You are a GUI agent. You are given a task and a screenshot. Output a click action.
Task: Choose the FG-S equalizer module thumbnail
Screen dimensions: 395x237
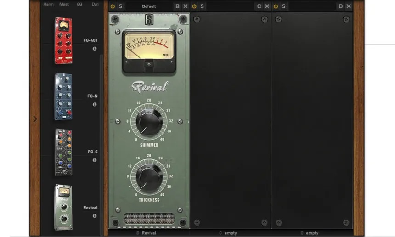click(x=64, y=152)
